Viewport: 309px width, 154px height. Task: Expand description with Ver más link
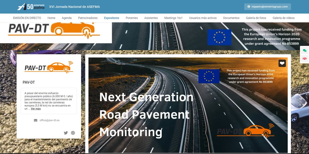[x=36, y=109]
